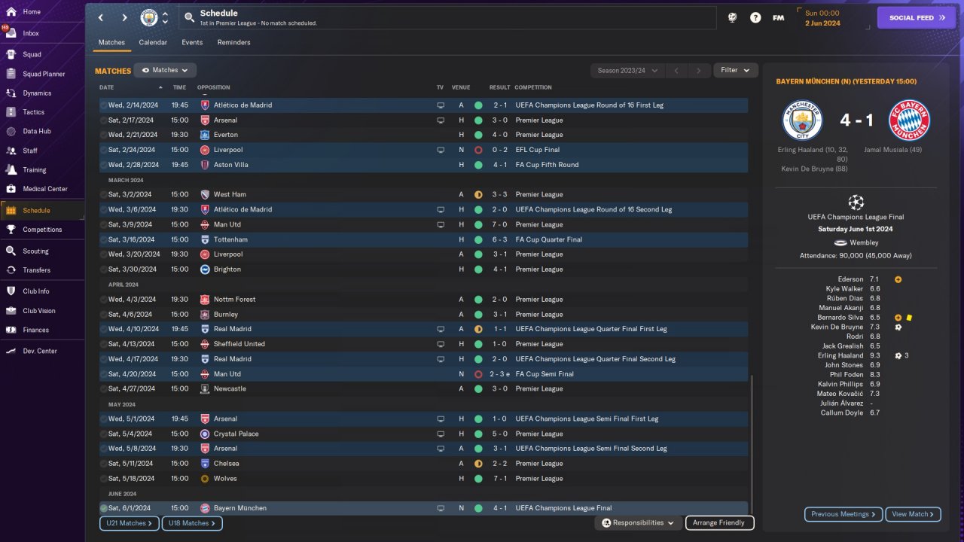Click the Manchester City club badge

[x=150, y=17]
